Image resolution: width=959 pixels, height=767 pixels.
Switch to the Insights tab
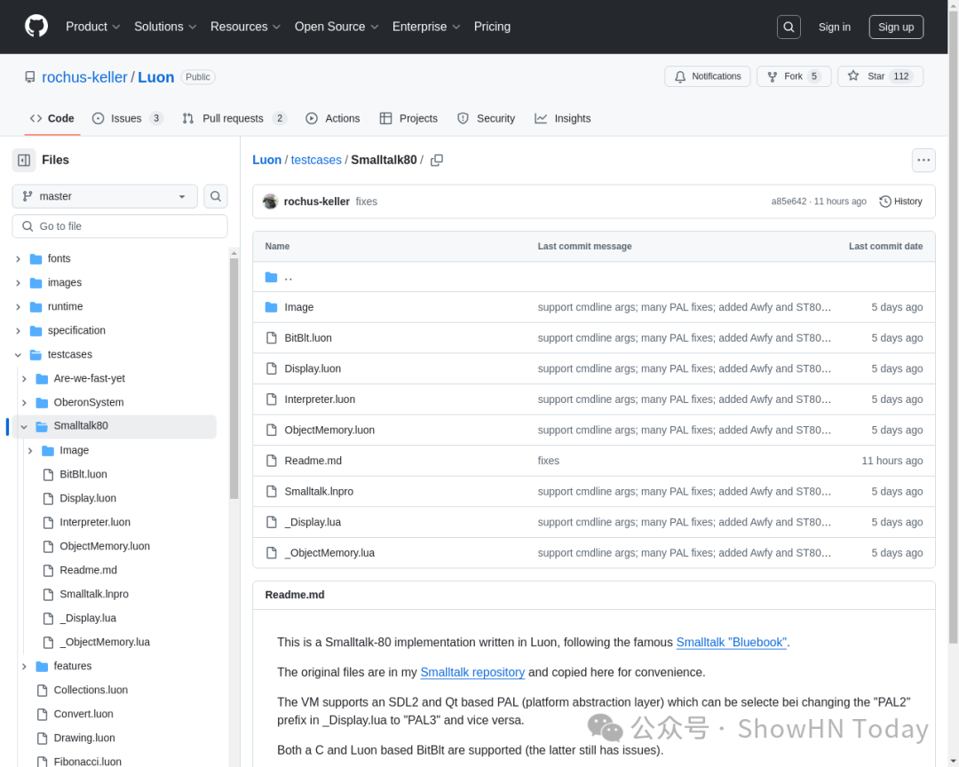pyautogui.click(x=563, y=119)
